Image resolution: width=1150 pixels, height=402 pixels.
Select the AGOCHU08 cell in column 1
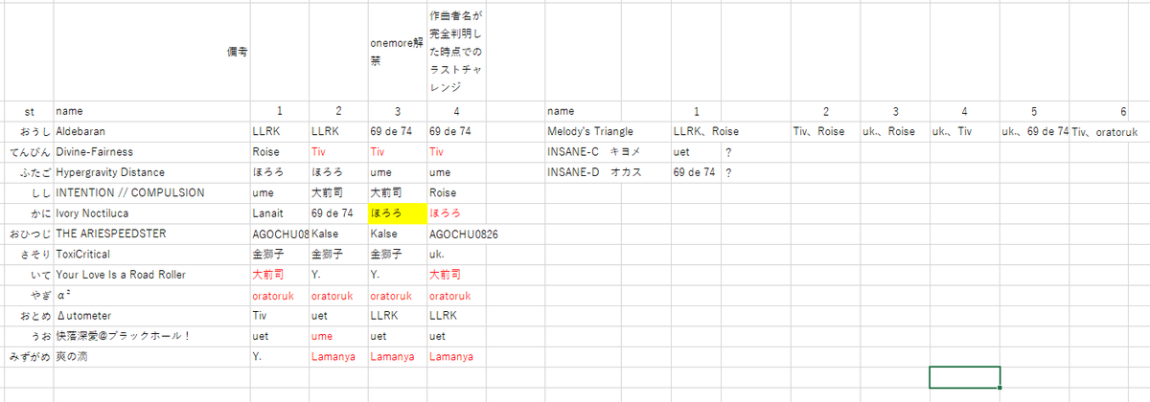tap(279, 234)
